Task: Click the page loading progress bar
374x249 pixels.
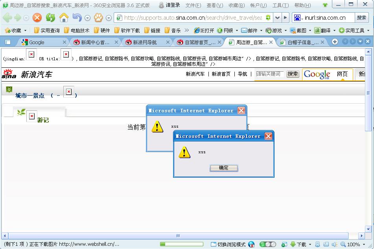Action: [x=182, y=244]
